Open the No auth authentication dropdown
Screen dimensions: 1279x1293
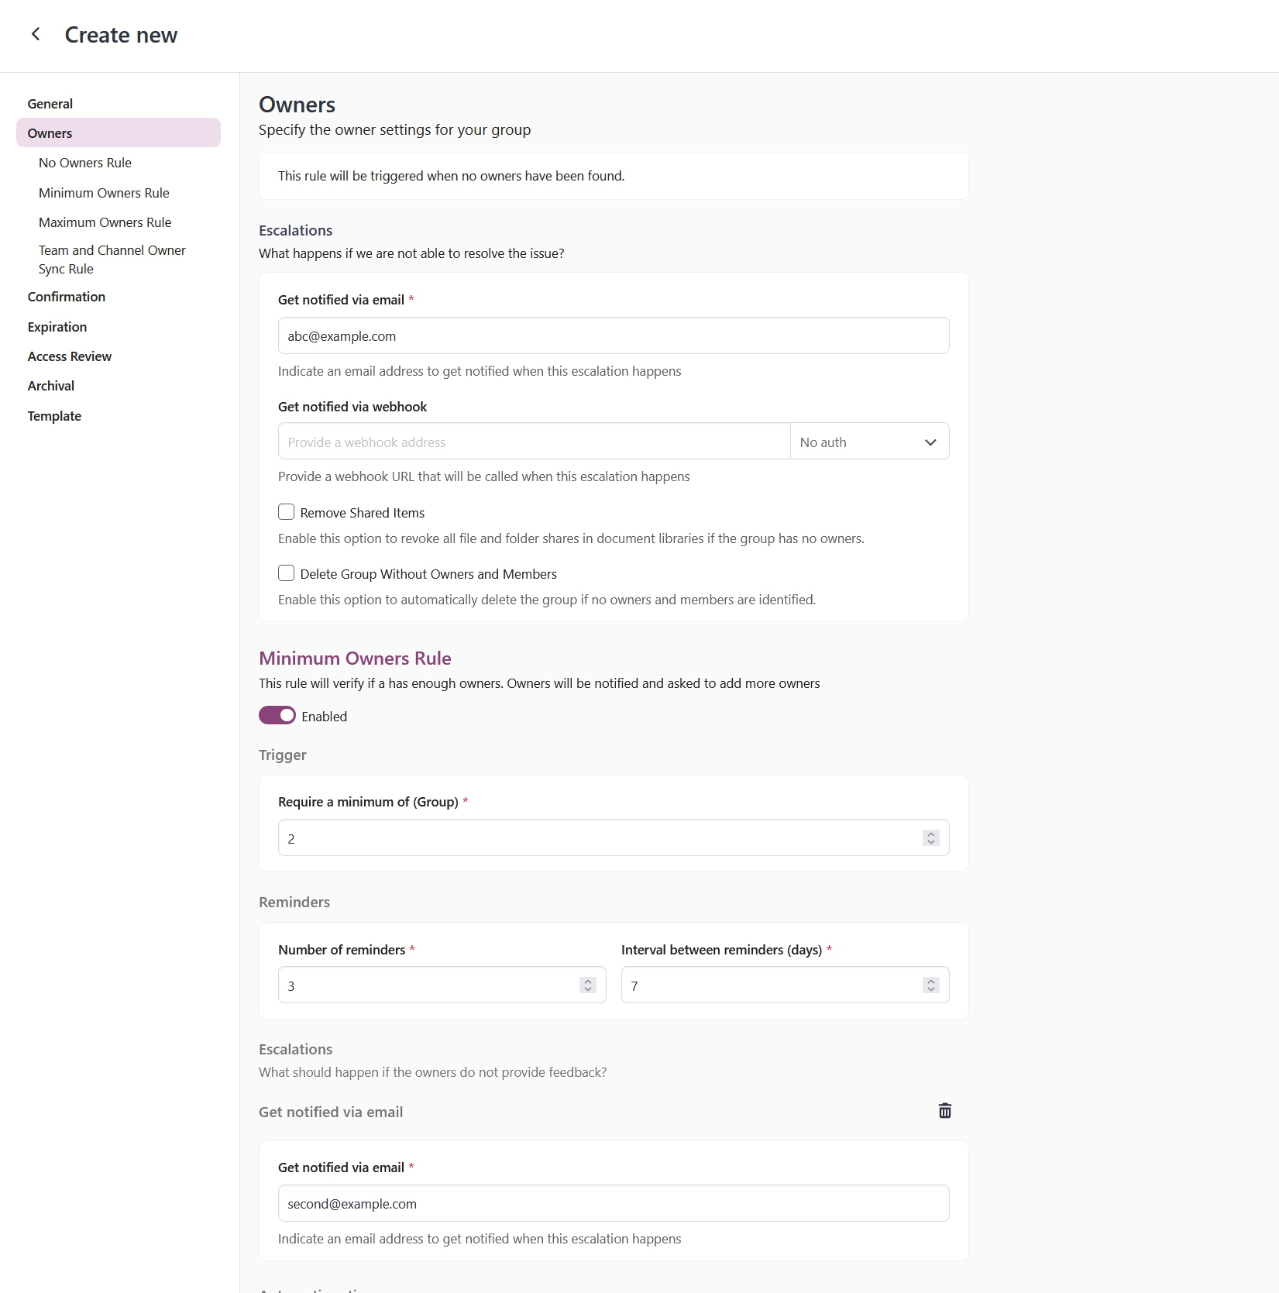tap(869, 441)
